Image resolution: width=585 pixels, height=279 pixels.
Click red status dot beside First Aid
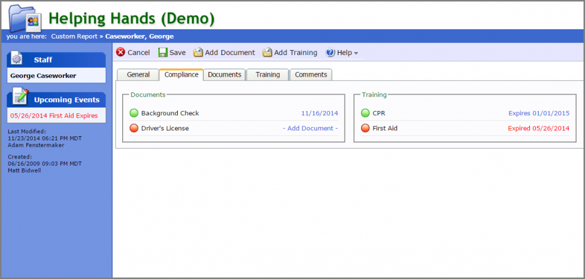tap(365, 128)
